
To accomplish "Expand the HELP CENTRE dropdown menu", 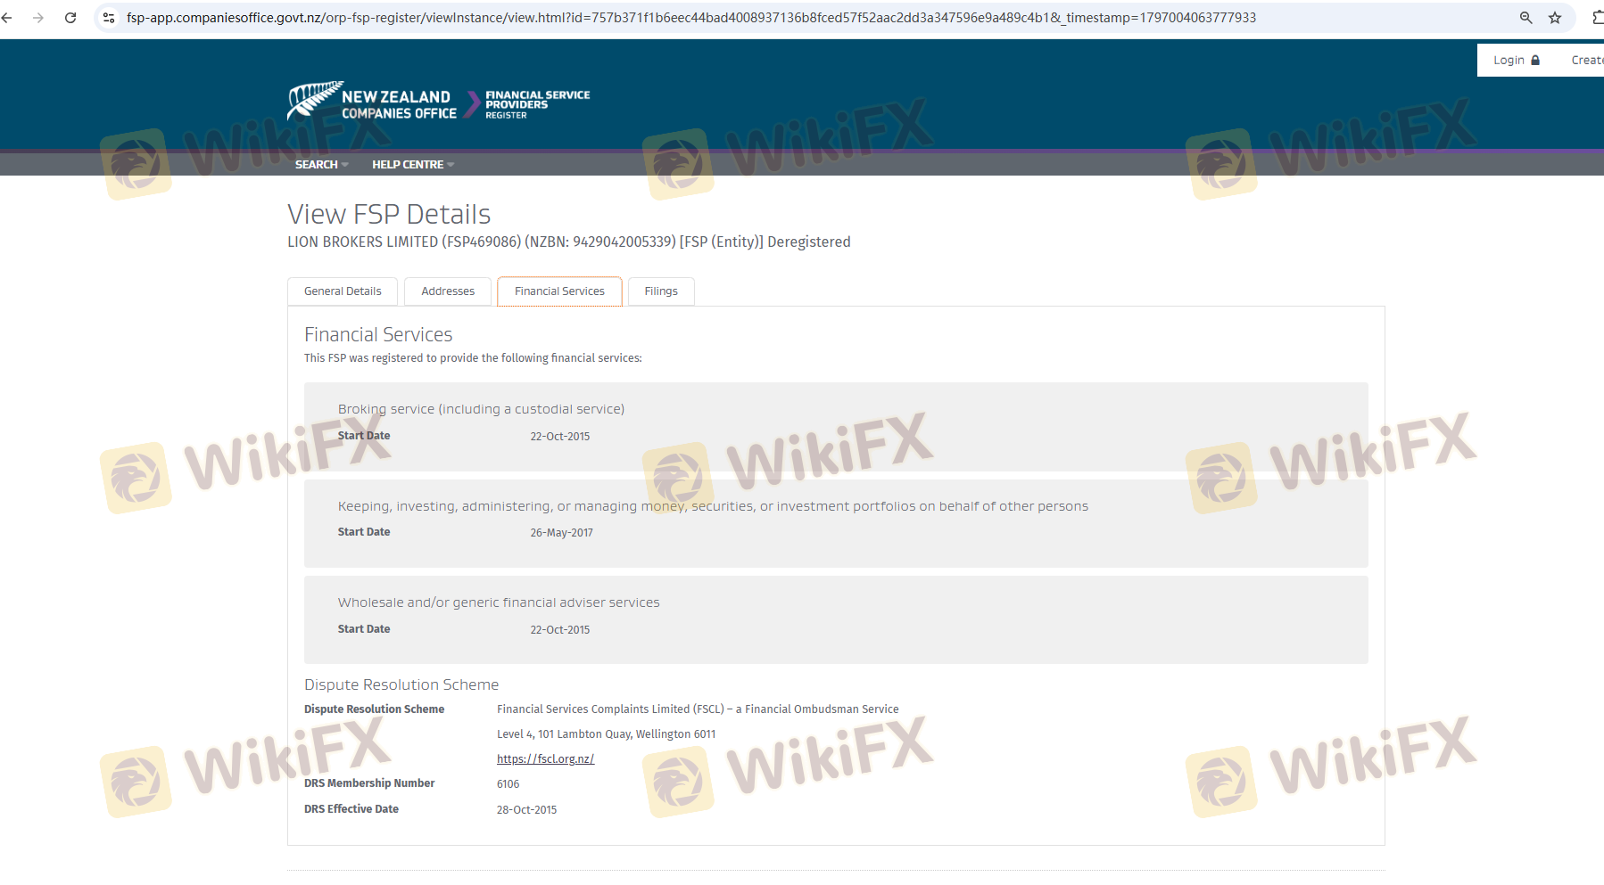I will [413, 165].
